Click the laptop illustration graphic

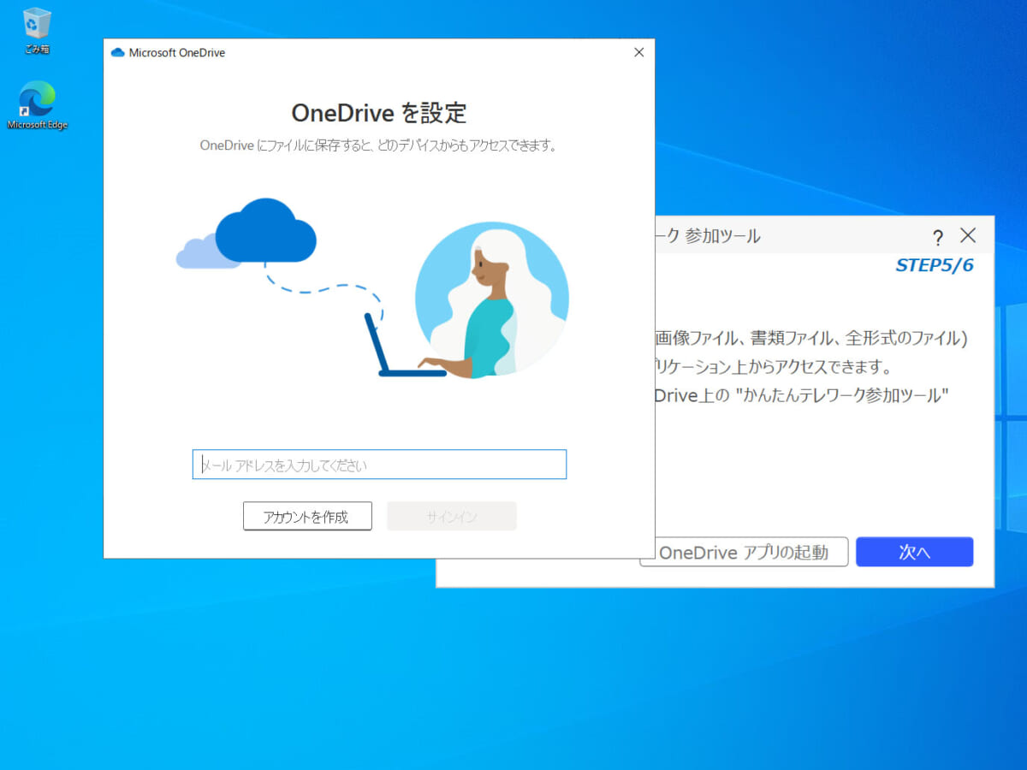[x=402, y=351]
